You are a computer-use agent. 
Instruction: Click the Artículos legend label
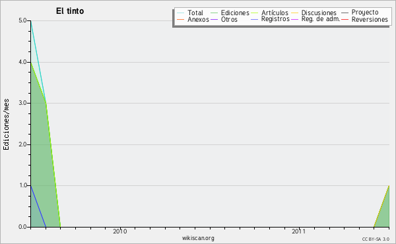coord(275,13)
